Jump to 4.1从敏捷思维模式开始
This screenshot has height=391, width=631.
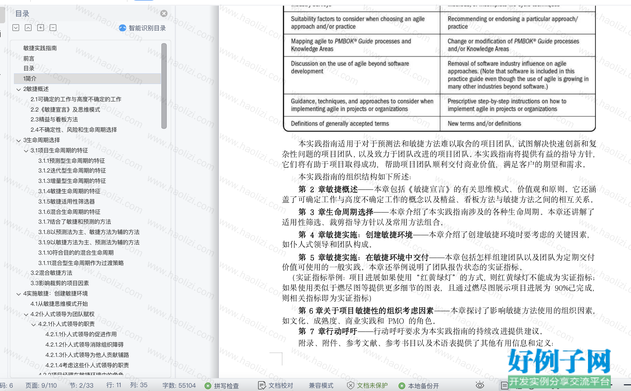coord(59,304)
